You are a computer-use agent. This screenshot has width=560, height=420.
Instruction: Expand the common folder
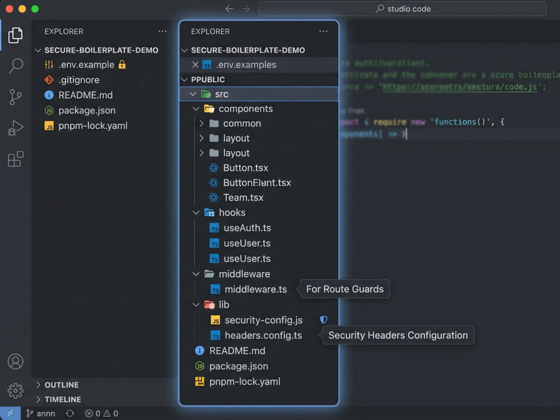(202, 124)
